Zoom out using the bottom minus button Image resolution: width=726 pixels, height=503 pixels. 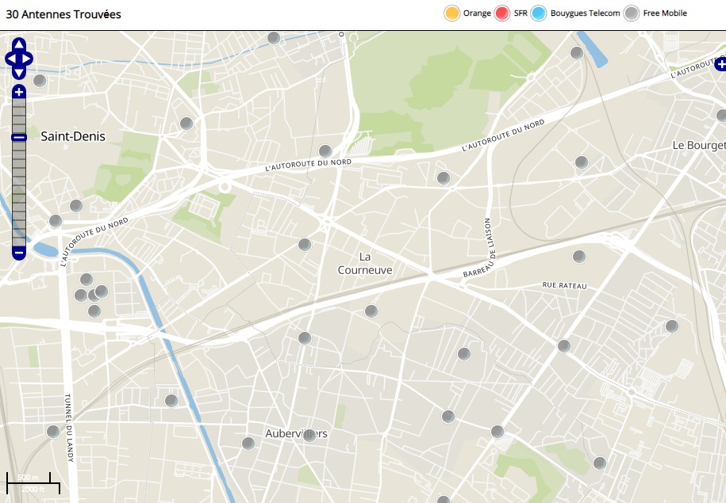19,253
